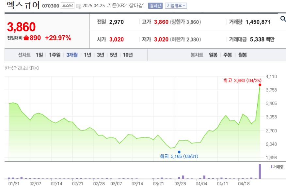Open the 월봉 candle chart

[242, 55]
